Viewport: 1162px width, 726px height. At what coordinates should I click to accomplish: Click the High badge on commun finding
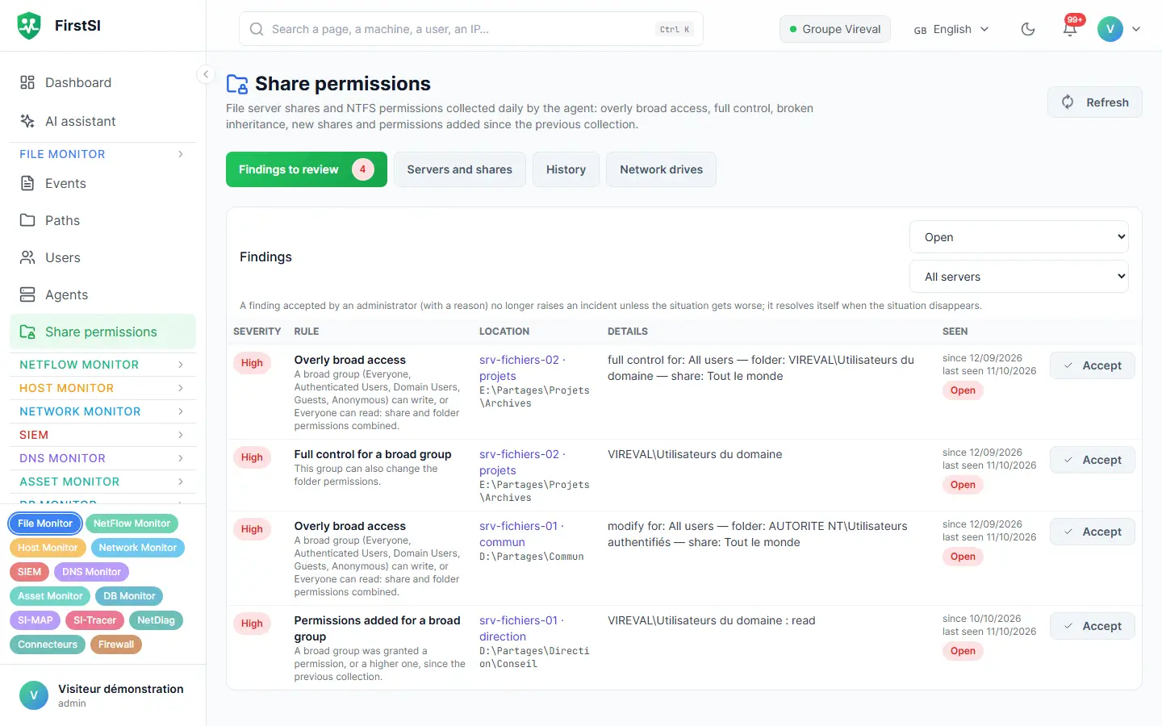(252, 529)
